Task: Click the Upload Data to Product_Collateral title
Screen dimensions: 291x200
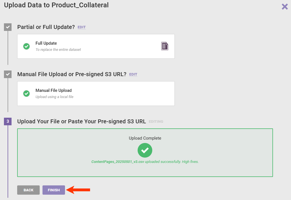Action: pos(56,5)
